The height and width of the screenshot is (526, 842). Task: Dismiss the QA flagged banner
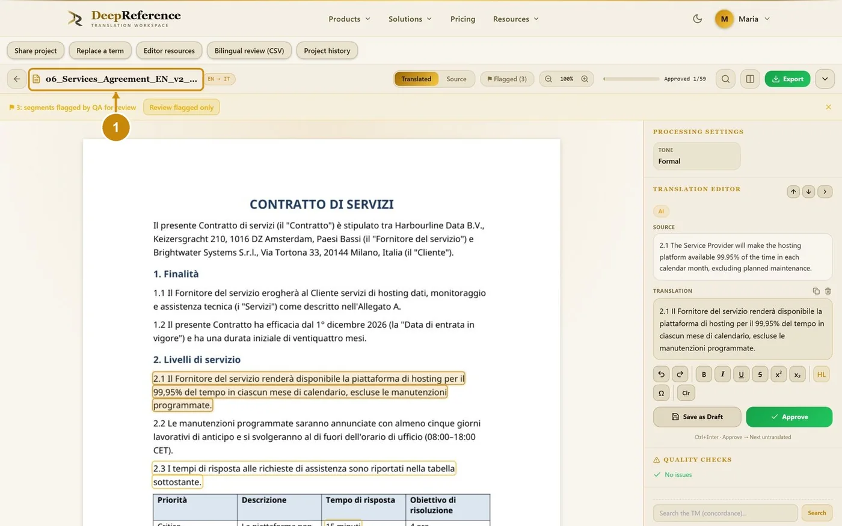[828, 107]
